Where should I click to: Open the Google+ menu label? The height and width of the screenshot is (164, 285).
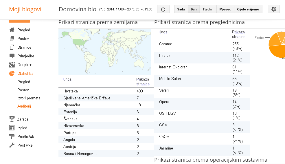pos(24,65)
